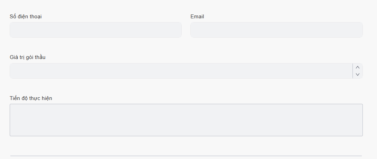Select the email address text box
The height and width of the screenshot is (159, 377).
point(276,30)
